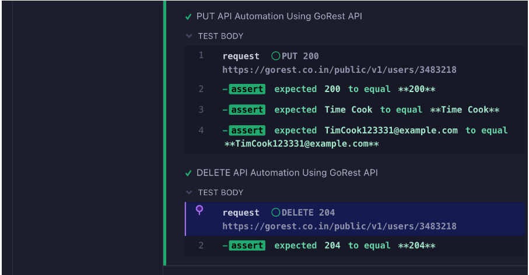
Task: Open the PUT request URL for users/3483218
Action: [x=339, y=70]
